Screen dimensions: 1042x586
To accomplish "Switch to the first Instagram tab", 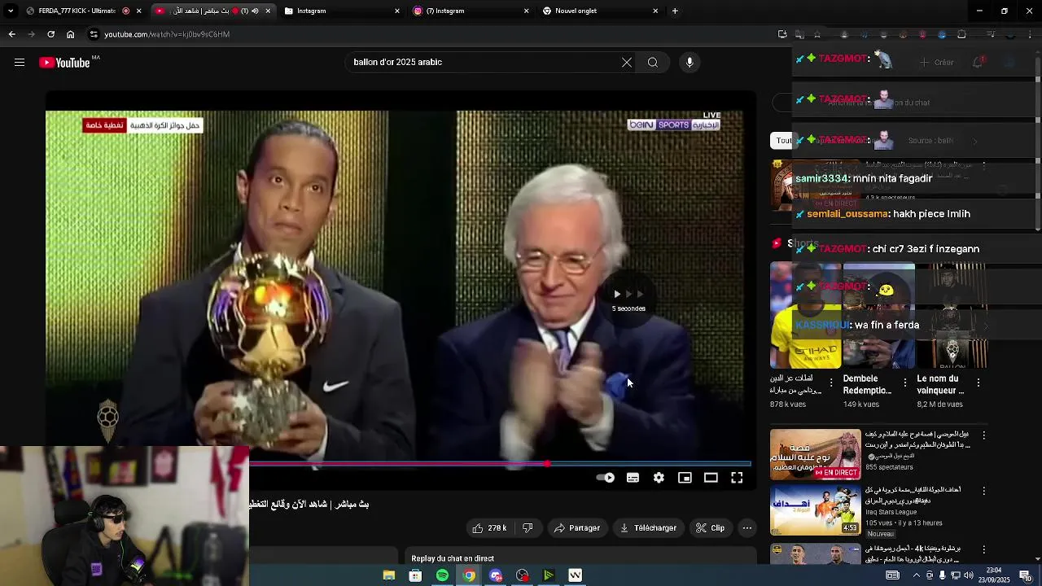I will [342, 11].
